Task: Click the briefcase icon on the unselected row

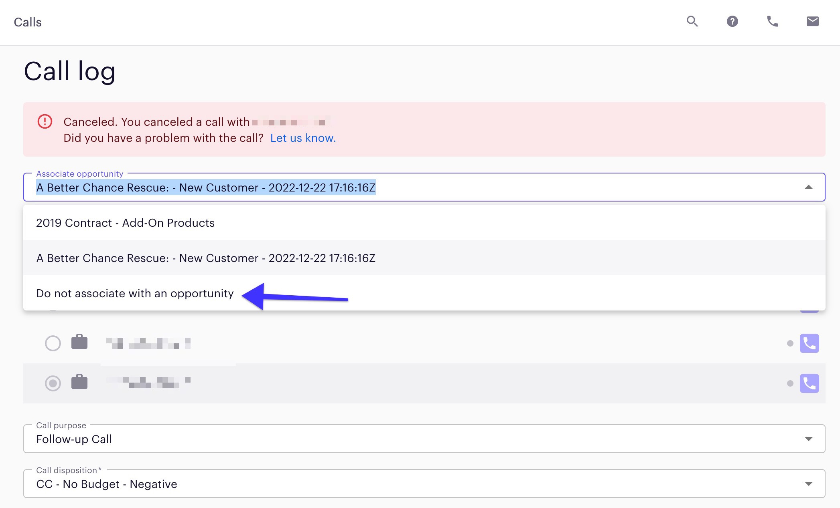Action: pyautogui.click(x=79, y=342)
